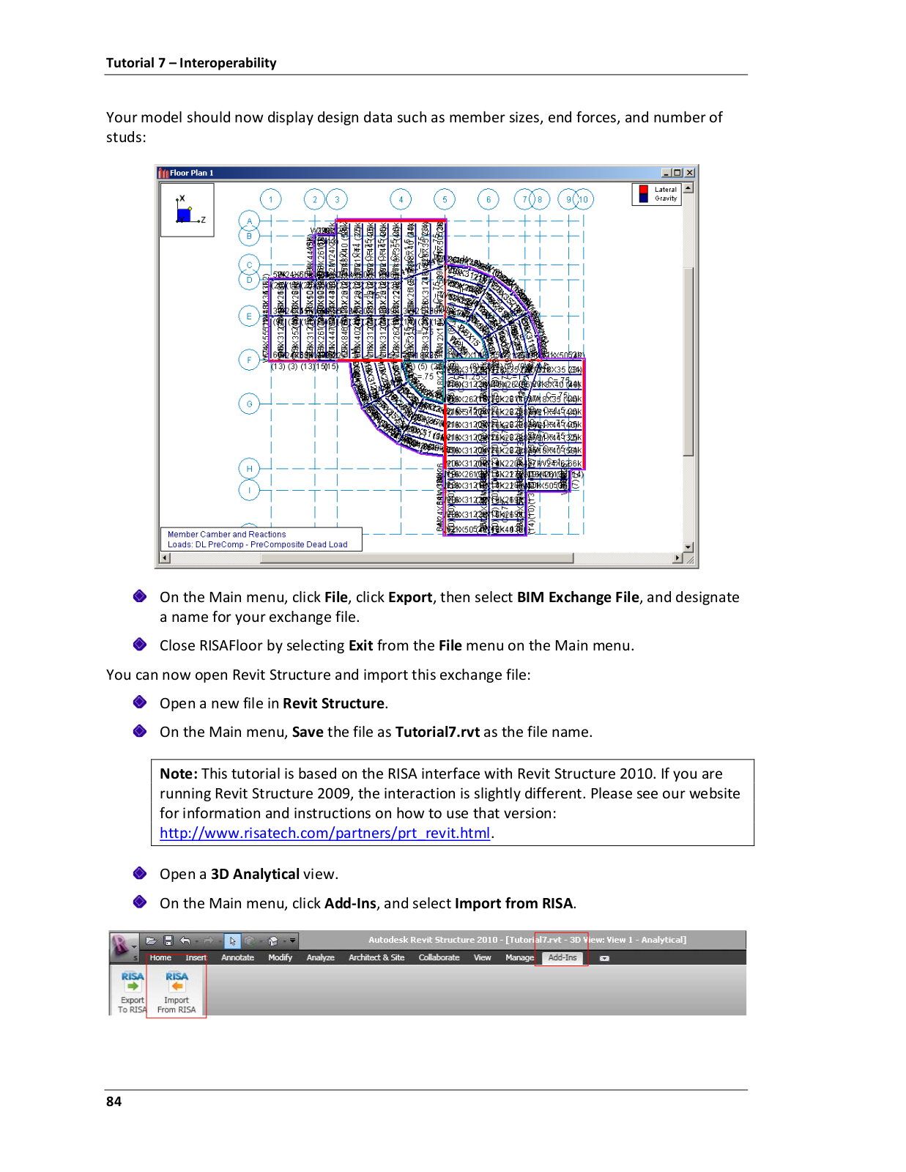Click the scroll up arrow in Floor Plan
Screen dimensions: 906x1172
point(688,188)
